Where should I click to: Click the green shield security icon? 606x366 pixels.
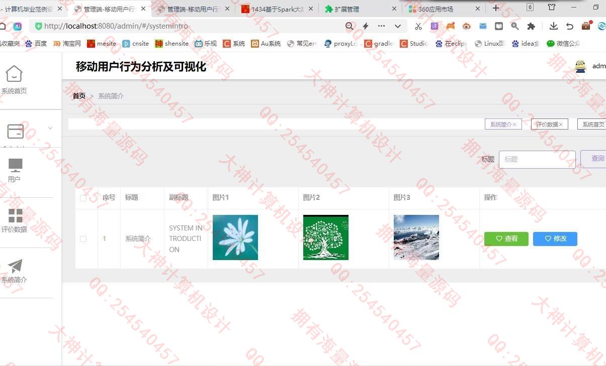[39, 26]
